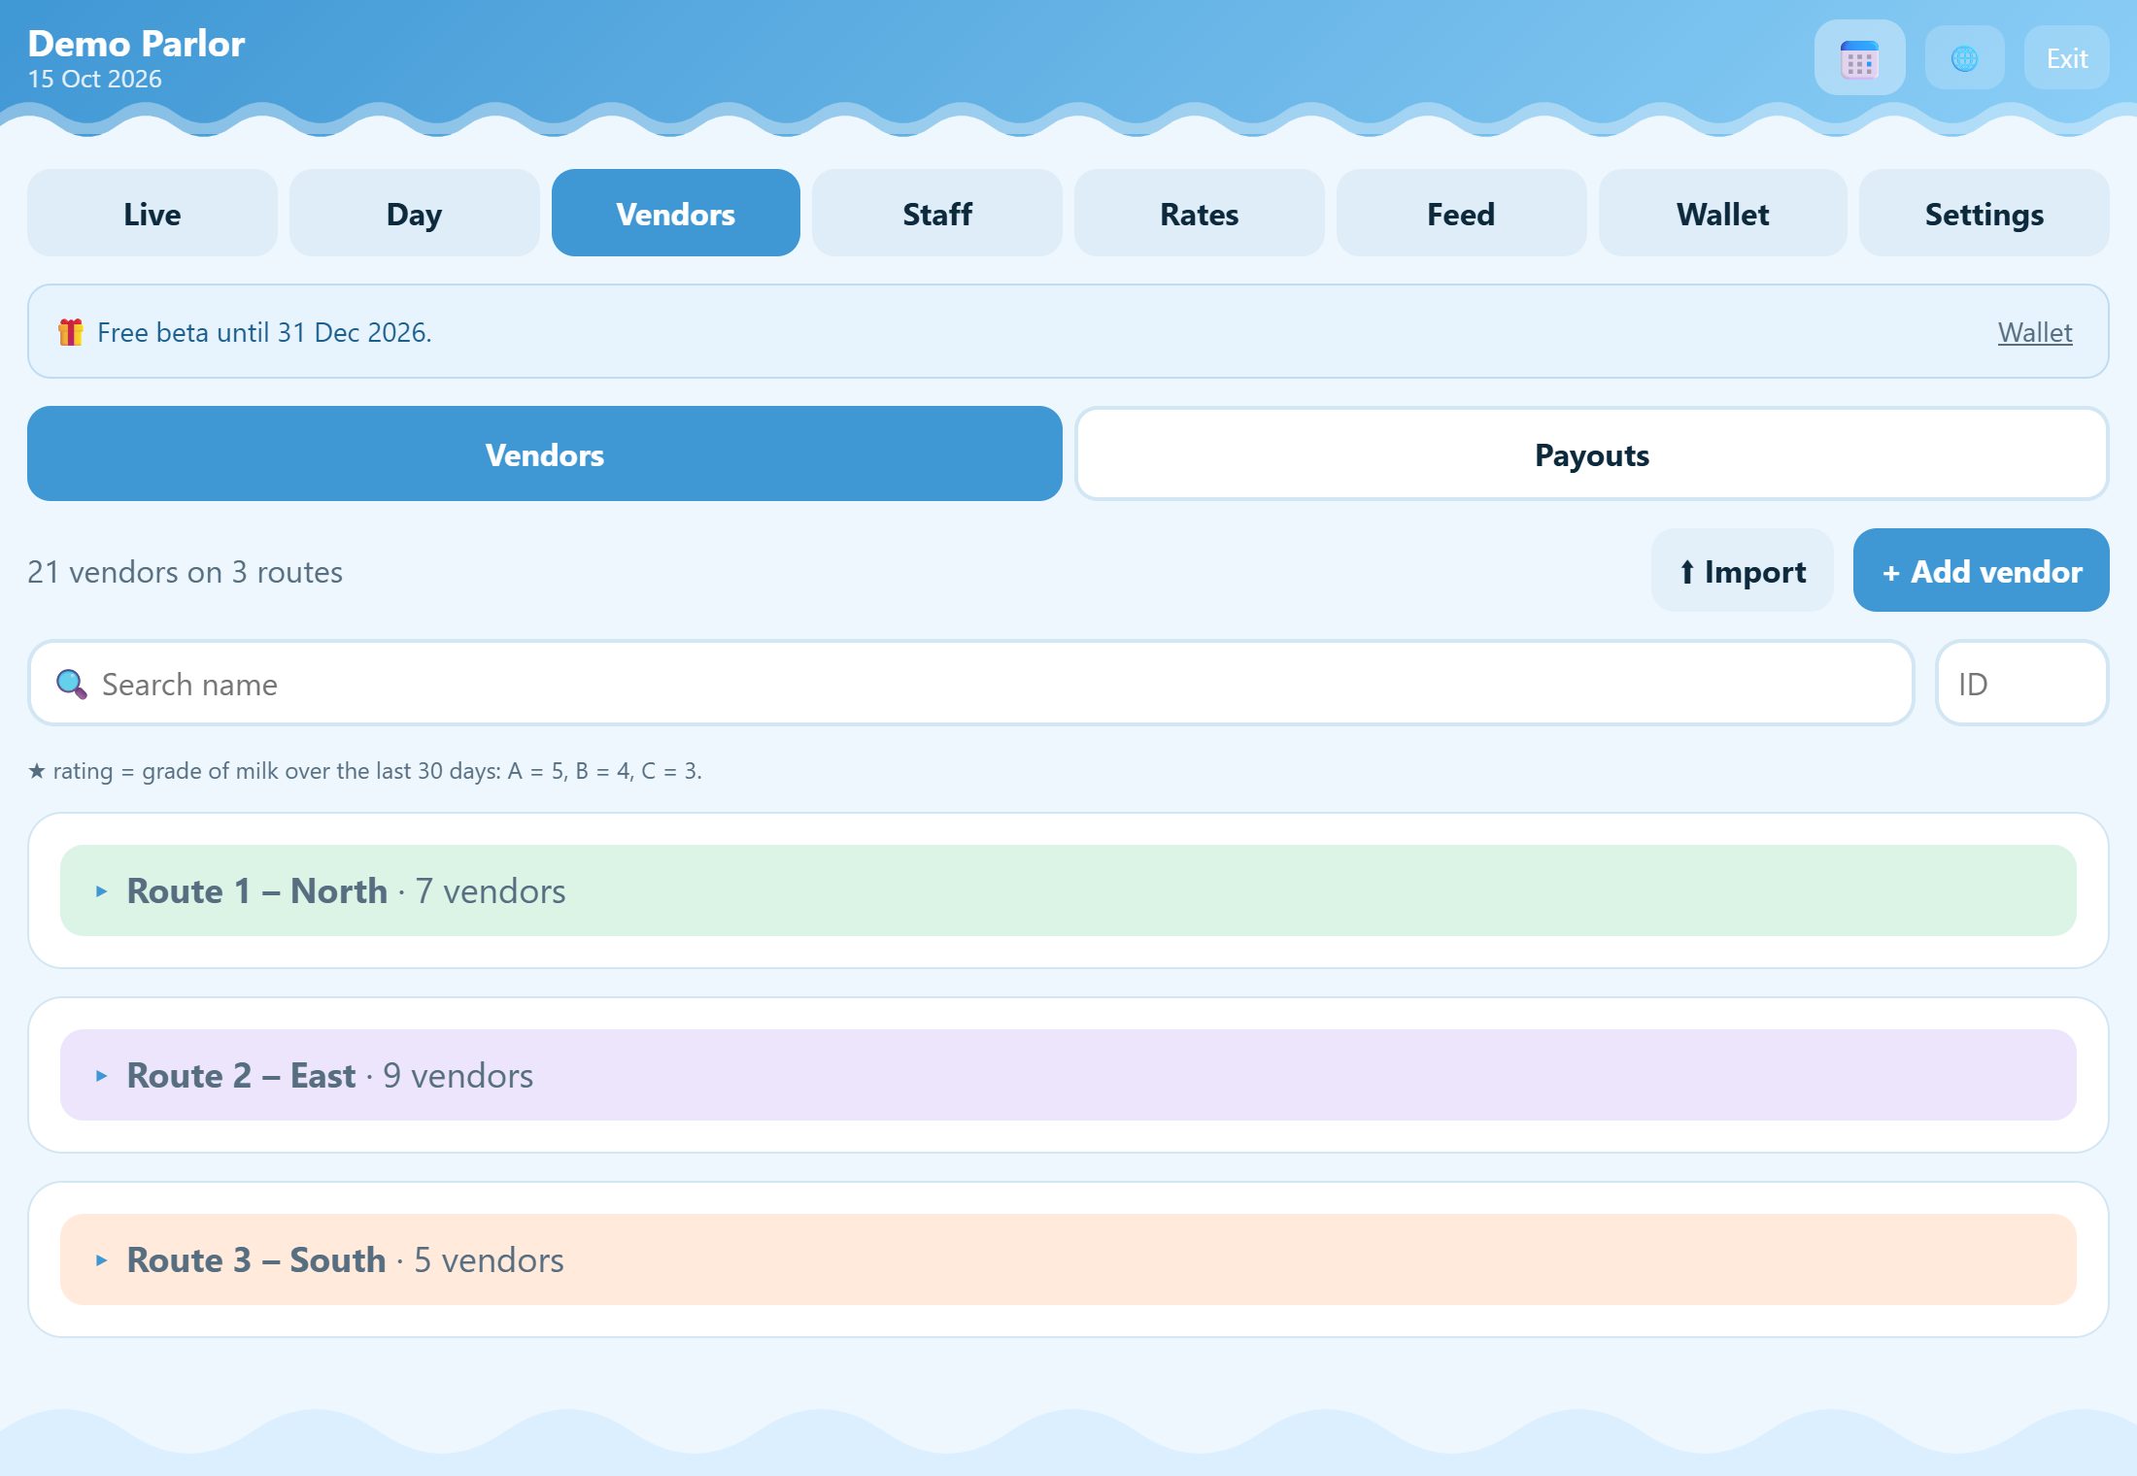The image size is (2137, 1476).
Task: Open the Wallet tab
Action: pos(1723,213)
